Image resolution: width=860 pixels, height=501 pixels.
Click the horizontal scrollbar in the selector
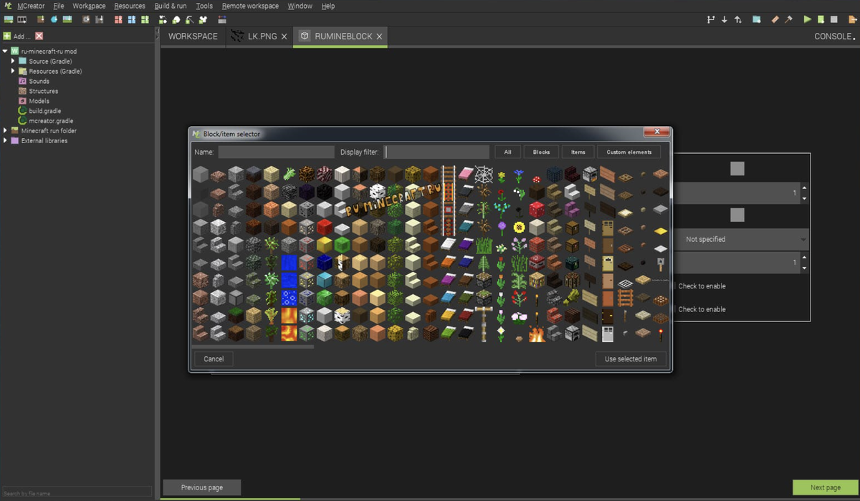point(252,346)
